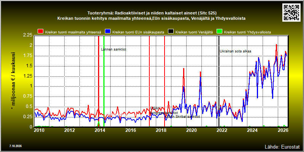This screenshot has height=152, width=304.
Task: Click the y-axis value 0.25
Action: tap(28, 117)
